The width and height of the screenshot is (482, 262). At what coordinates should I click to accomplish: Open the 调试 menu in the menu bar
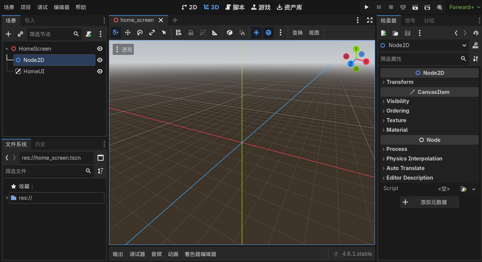point(42,7)
